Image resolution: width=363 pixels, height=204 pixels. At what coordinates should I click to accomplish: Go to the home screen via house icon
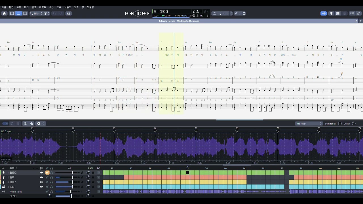click(x=4, y=13)
